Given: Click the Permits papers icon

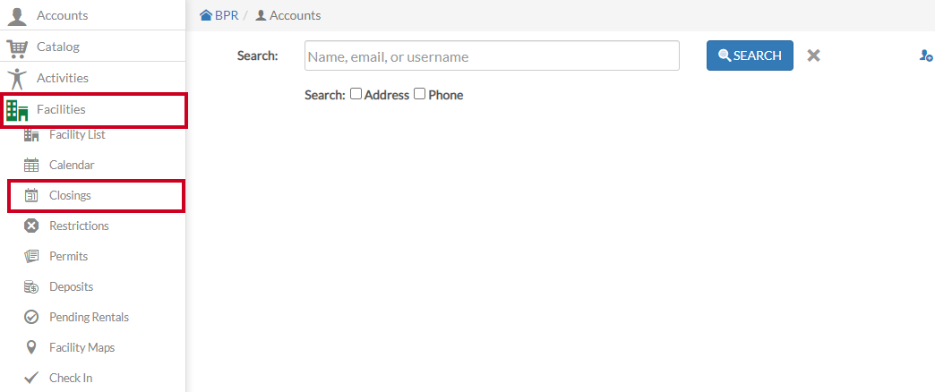Looking at the screenshot, I should coord(31,256).
